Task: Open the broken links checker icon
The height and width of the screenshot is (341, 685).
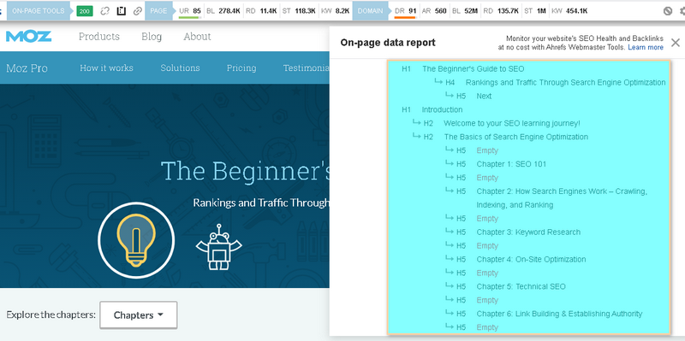Action: point(104,11)
